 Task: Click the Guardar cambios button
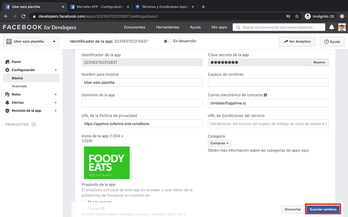point(323,209)
